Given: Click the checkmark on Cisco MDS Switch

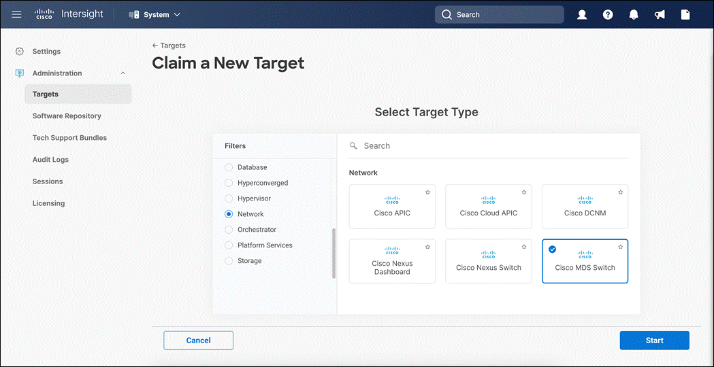Looking at the screenshot, I should [553, 249].
